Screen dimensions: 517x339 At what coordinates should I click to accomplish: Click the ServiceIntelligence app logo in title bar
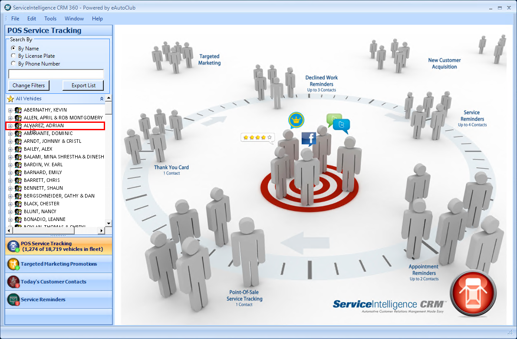click(x=7, y=7)
